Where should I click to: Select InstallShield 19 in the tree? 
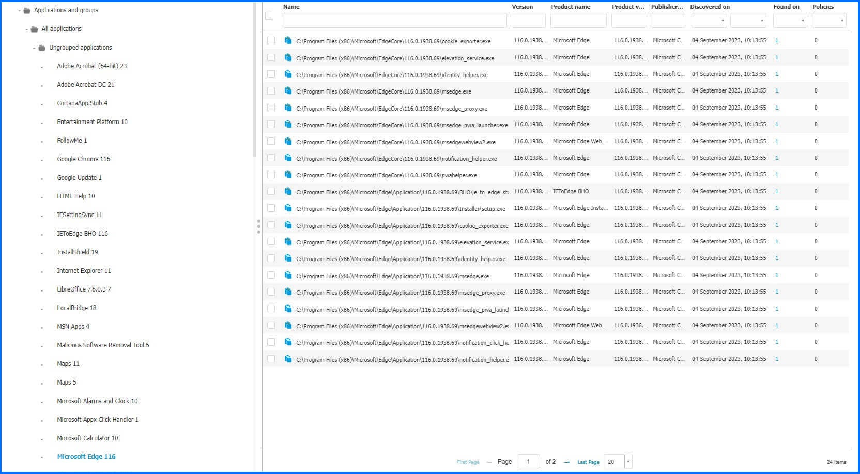[77, 252]
